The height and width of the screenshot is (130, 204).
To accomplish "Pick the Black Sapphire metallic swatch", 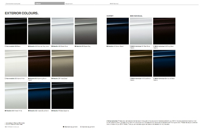I will [62, 96].
